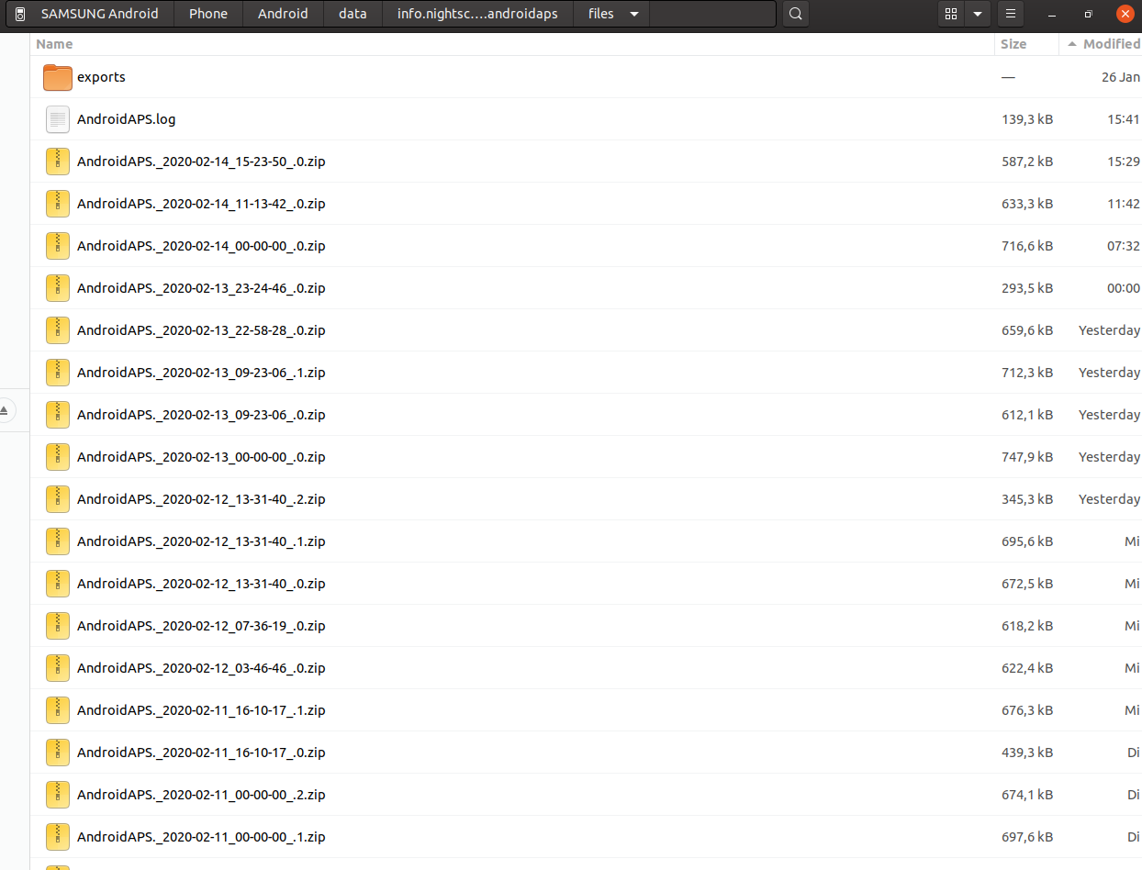The height and width of the screenshot is (870, 1142).
Task: Select zip icon for AndroidAPS._2020-02-14_15-23-50_.0.zip
Action: [58, 162]
